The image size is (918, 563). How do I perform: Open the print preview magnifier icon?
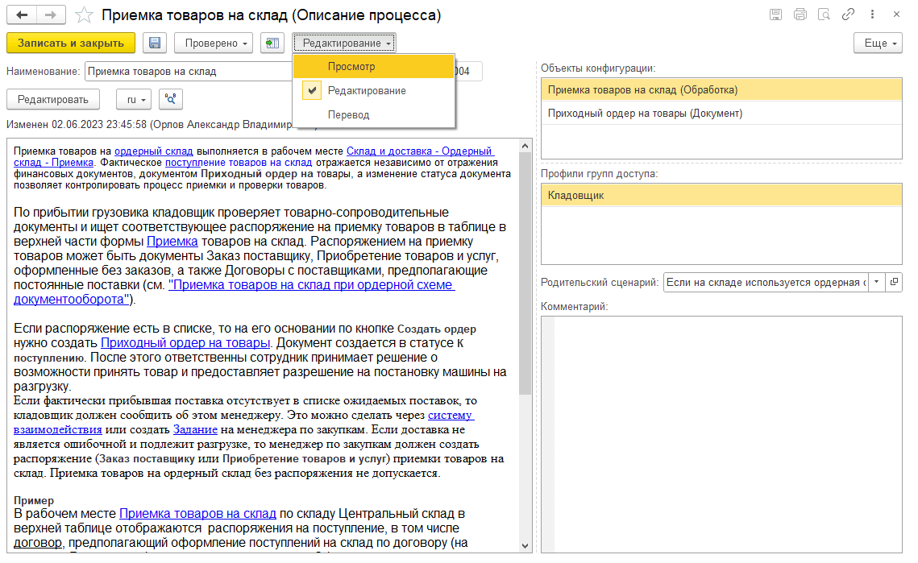point(824,14)
